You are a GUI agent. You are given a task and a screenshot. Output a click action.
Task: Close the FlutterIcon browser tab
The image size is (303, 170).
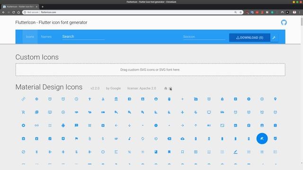click(36, 7)
